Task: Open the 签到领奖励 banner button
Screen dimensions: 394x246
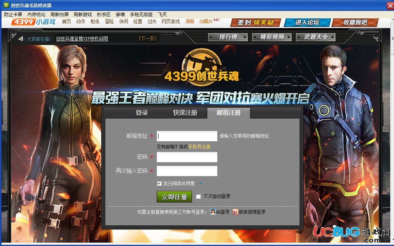Action: click(x=256, y=22)
